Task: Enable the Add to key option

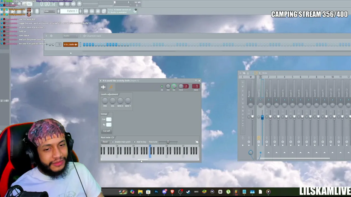Action: (x=140, y=142)
